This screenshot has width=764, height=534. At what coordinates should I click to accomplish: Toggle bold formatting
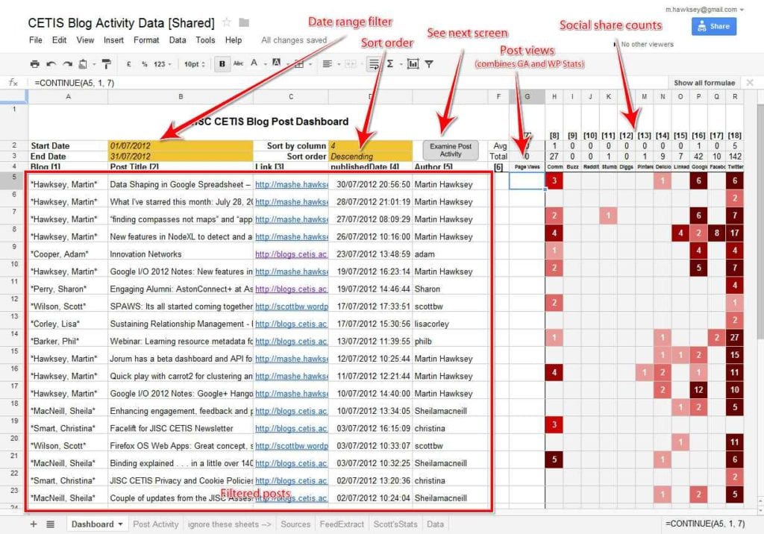click(x=222, y=64)
